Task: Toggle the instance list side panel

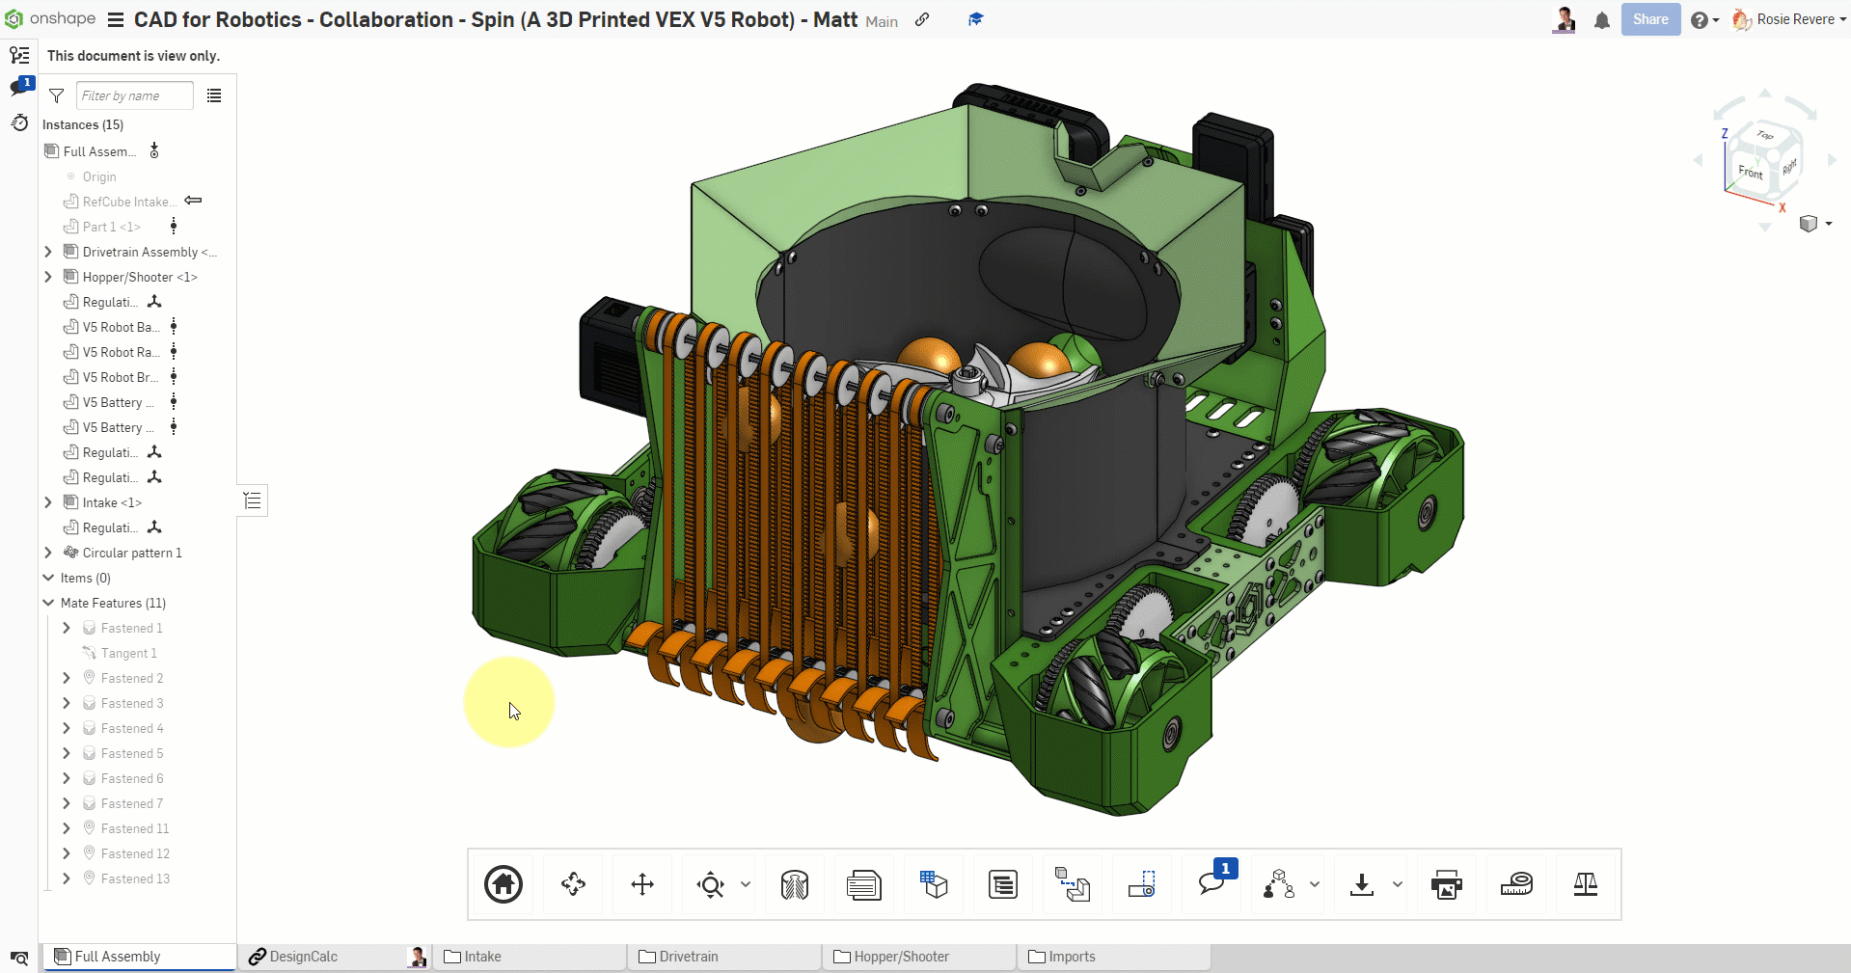Action: pos(19,55)
